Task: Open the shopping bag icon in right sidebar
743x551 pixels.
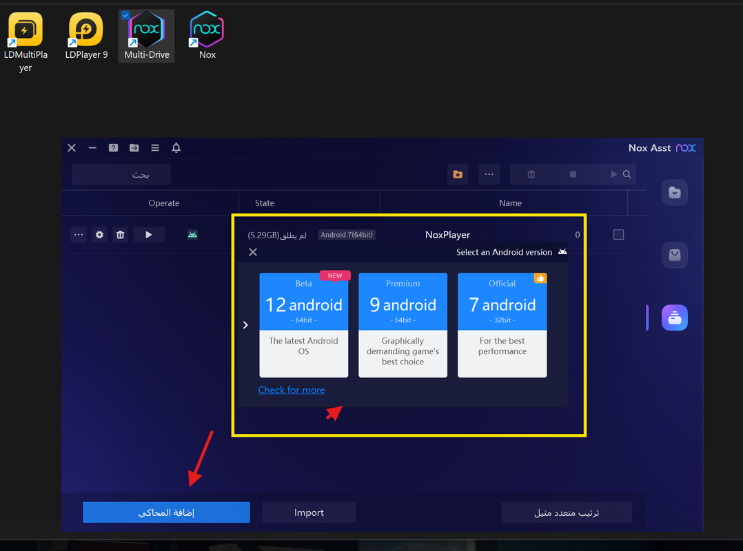Action: point(675,255)
